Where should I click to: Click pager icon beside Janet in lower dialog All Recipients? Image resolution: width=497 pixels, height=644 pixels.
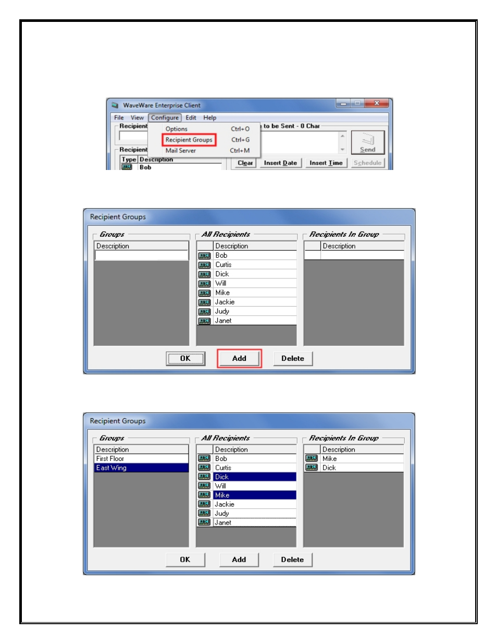[x=204, y=523]
